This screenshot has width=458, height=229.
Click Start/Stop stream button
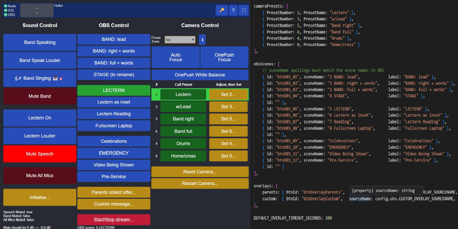pyautogui.click(x=114, y=220)
